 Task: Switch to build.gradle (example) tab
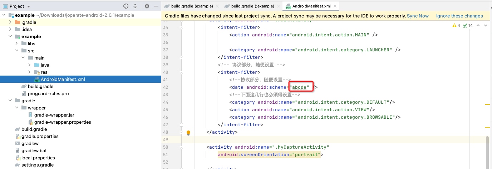[x=192, y=6]
